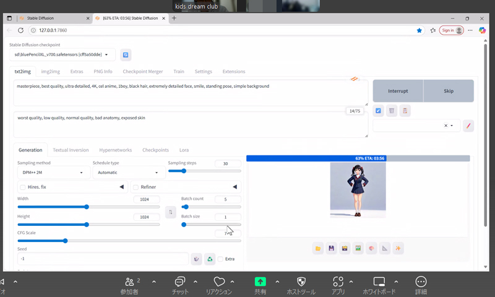Viewport: 495px width, 297px height.
Task: Click the generated anime image preview
Action: 358,190
